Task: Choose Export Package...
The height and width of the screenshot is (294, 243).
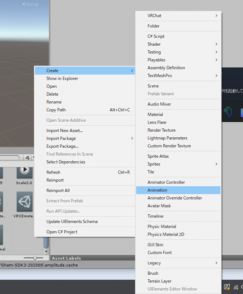Action: point(85,146)
